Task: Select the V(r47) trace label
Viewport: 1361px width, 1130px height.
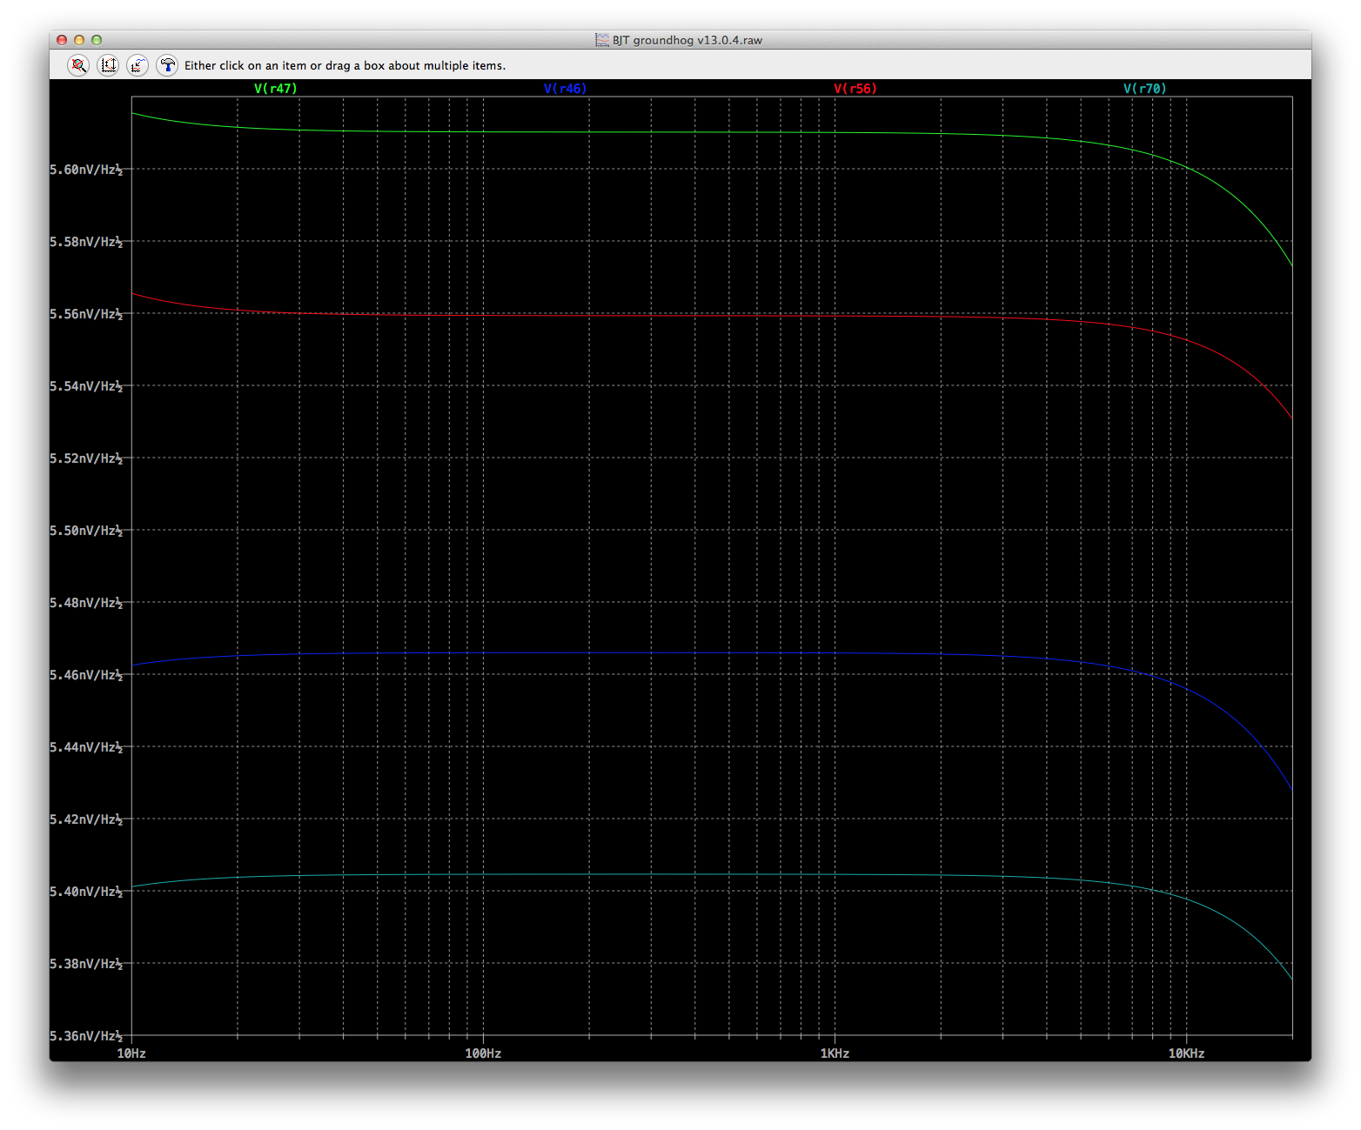Action: (x=276, y=89)
